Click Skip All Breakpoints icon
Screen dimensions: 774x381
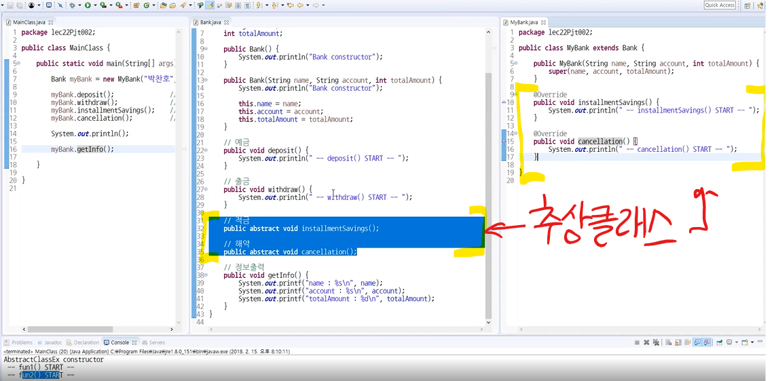[x=60, y=5]
